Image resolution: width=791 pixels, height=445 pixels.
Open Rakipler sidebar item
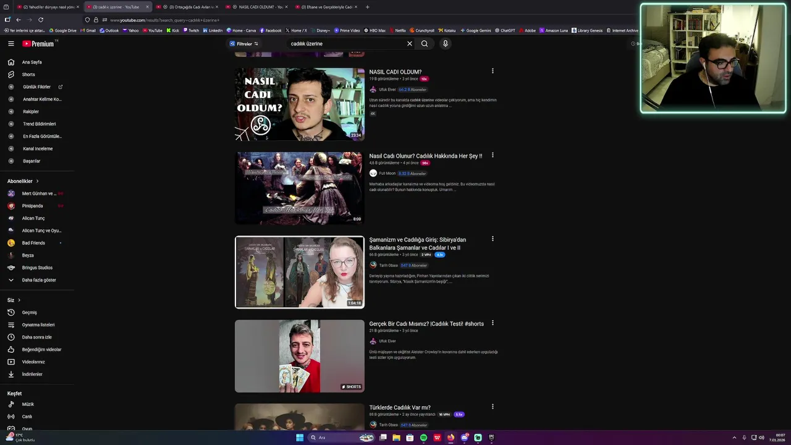pos(31,112)
